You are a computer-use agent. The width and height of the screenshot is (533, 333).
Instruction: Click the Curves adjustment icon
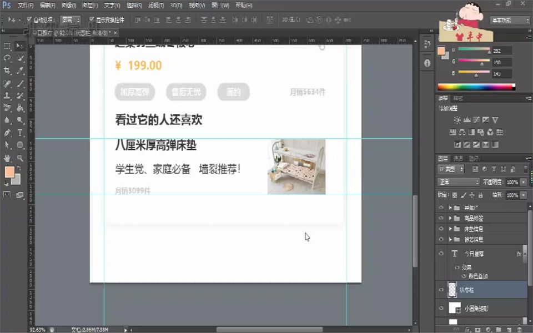pyautogui.click(x=477, y=120)
